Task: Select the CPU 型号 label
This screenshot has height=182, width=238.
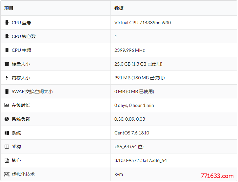Action: pos(21,23)
